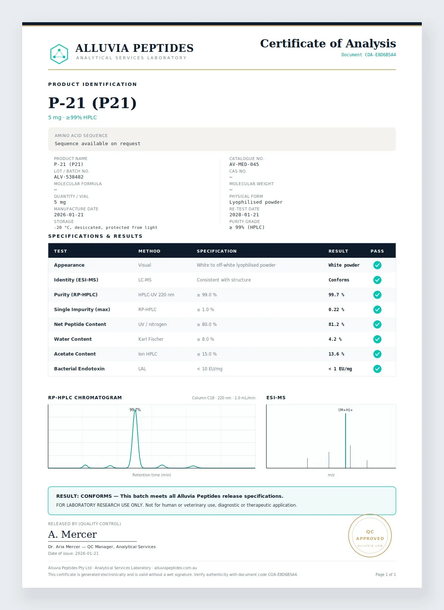Click the 'Verify authenticity' footer sentence
The width and height of the screenshot is (444, 610).
246,575
